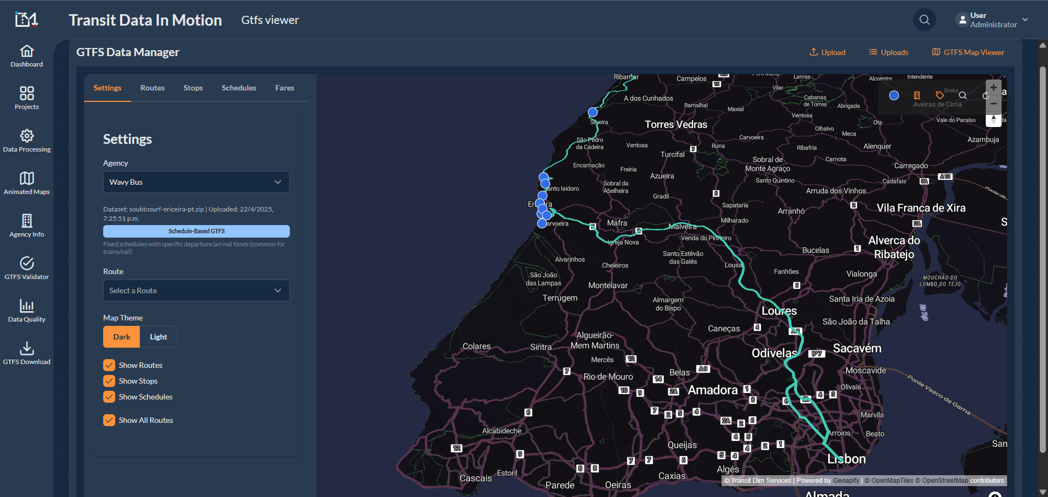Screen dimensions: 1048x497
Task: Open the GTFS Validator tool
Action: pyautogui.click(x=26, y=269)
